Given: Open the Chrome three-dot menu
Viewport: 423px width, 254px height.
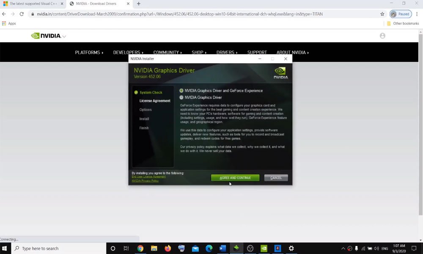Looking at the screenshot, I should point(417,14).
